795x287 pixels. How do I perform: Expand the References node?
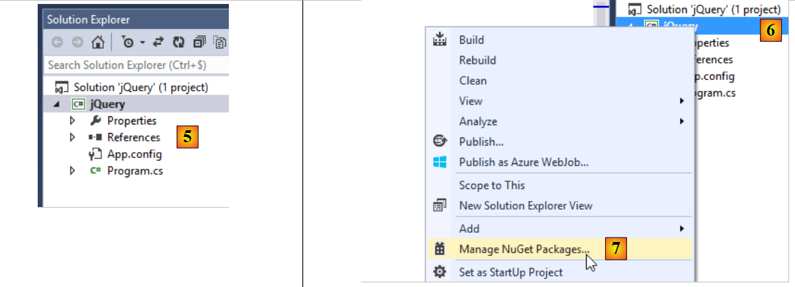(x=73, y=138)
